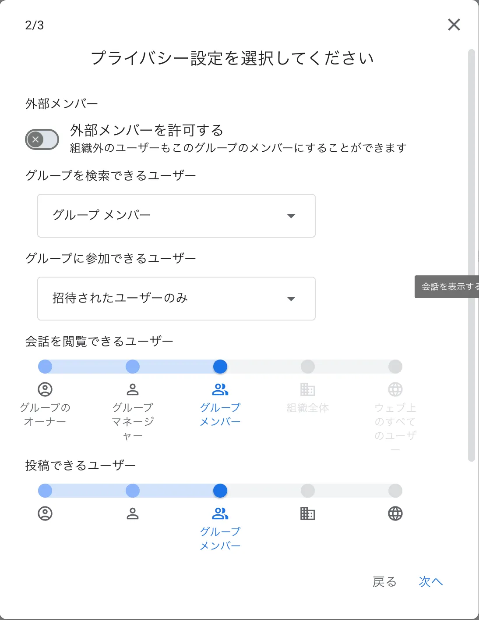Go to the next step with 次へ

click(431, 582)
